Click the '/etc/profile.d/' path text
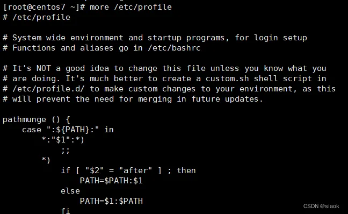The image size is (348, 214). tap(49, 89)
